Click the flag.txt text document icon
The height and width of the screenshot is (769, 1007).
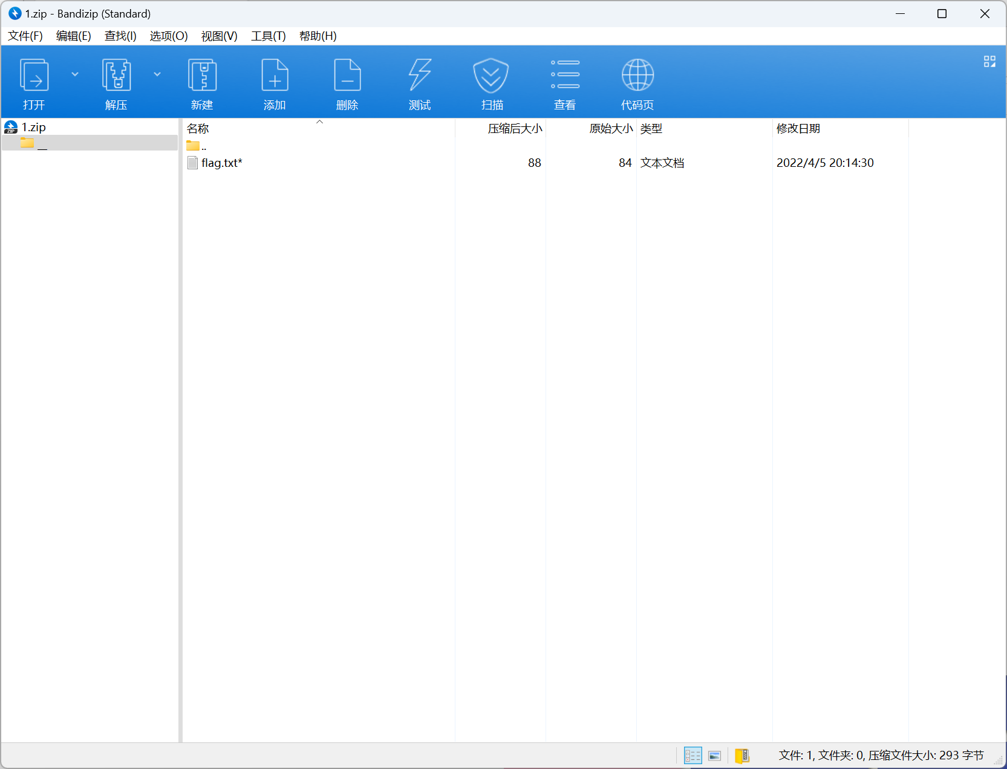pos(192,163)
